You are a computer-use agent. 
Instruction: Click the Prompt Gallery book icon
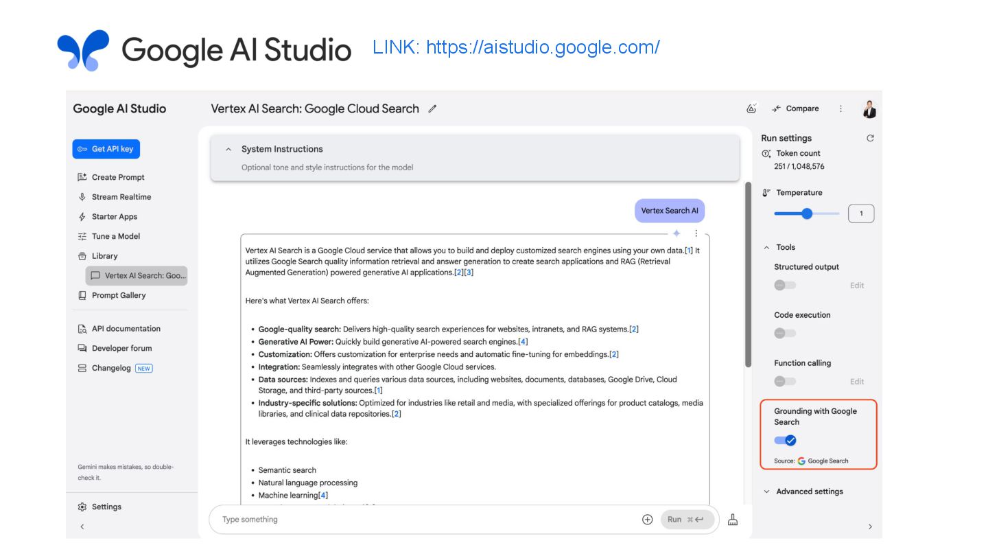point(82,295)
